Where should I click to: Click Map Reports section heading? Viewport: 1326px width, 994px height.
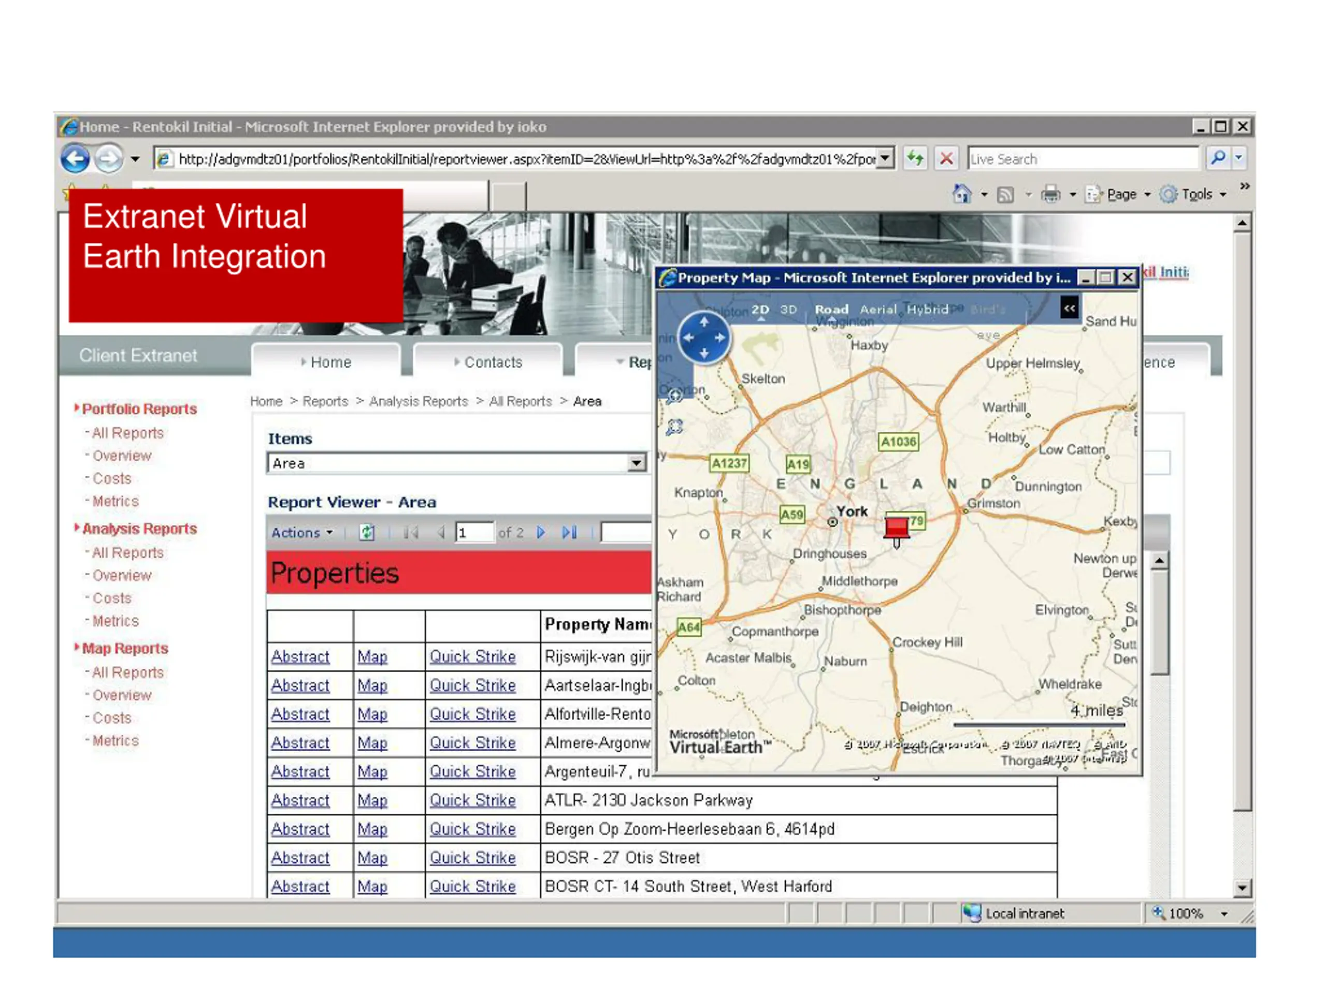[125, 648]
